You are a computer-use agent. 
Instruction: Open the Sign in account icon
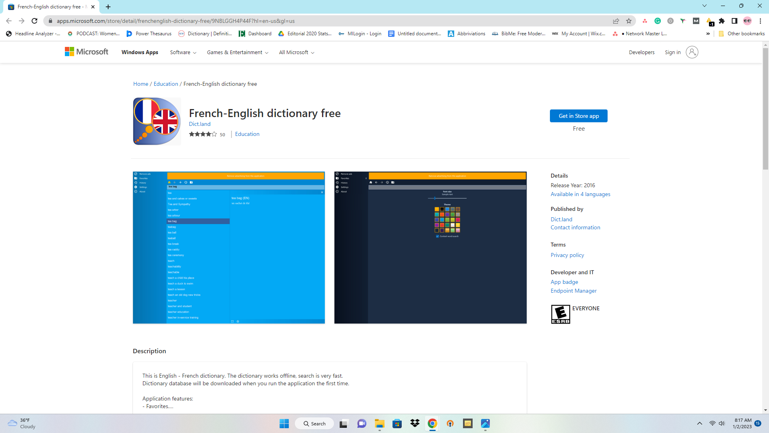pyautogui.click(x=692, y=52)
